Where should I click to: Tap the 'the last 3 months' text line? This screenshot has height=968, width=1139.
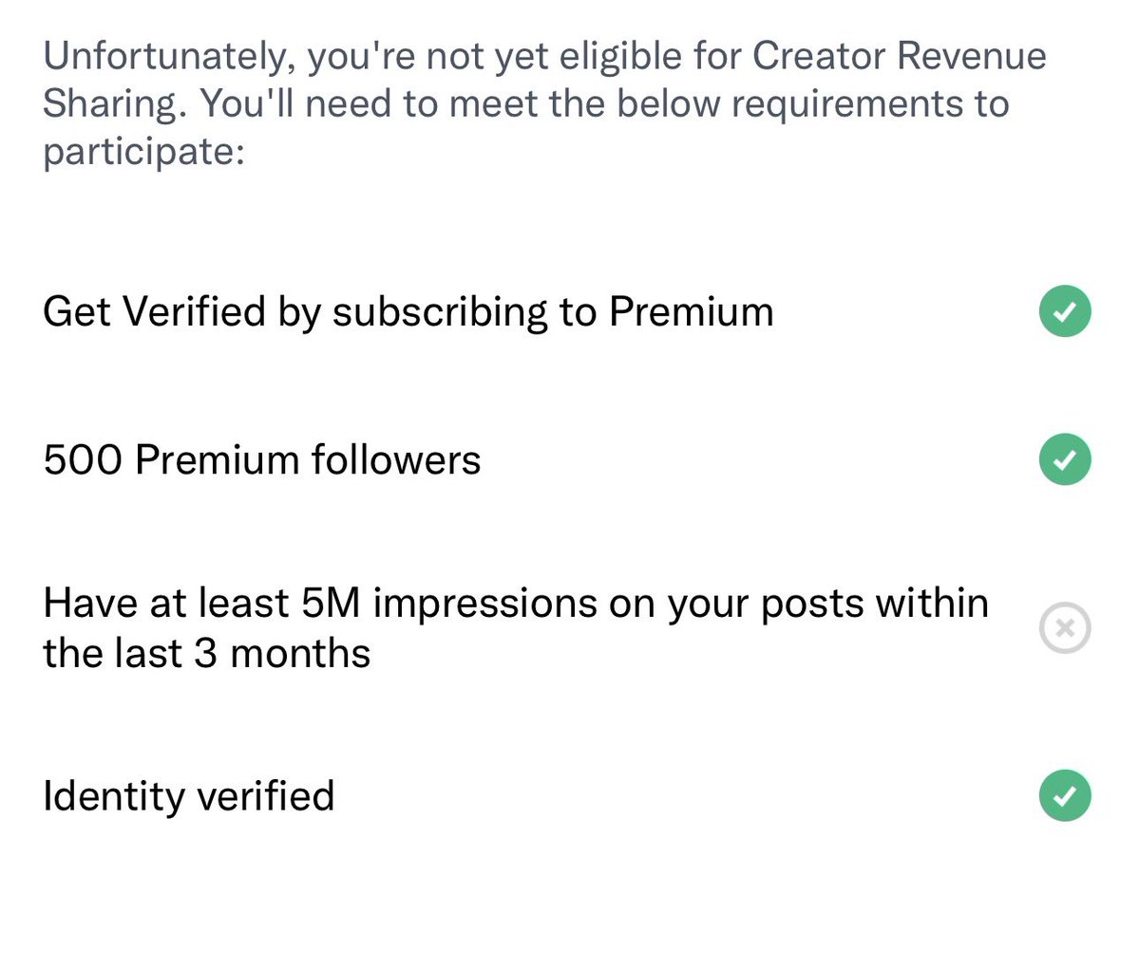click(207, 654)
